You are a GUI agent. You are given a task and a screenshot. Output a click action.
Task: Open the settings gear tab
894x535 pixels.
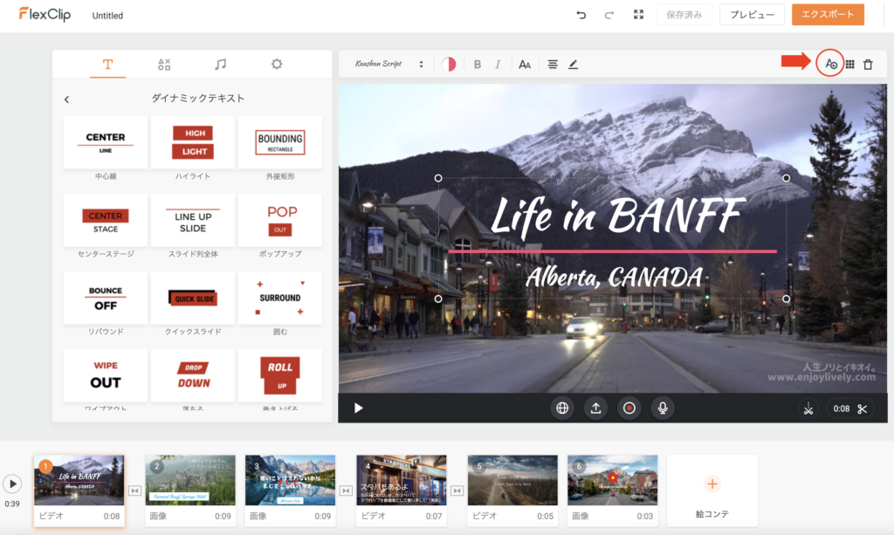(277, 65)
